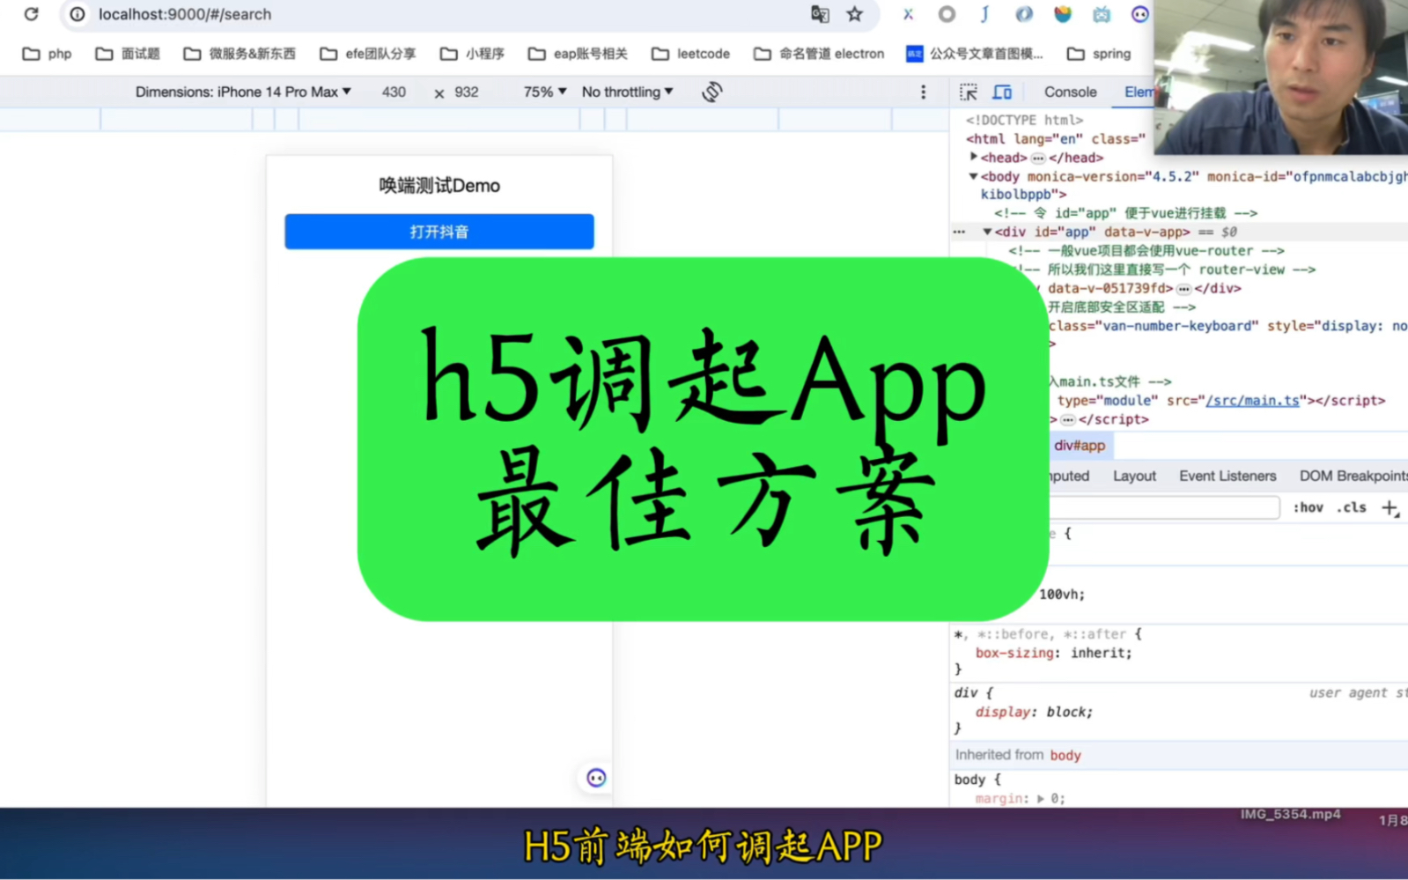Toggle the :hov element state button

pos(1308,507)
